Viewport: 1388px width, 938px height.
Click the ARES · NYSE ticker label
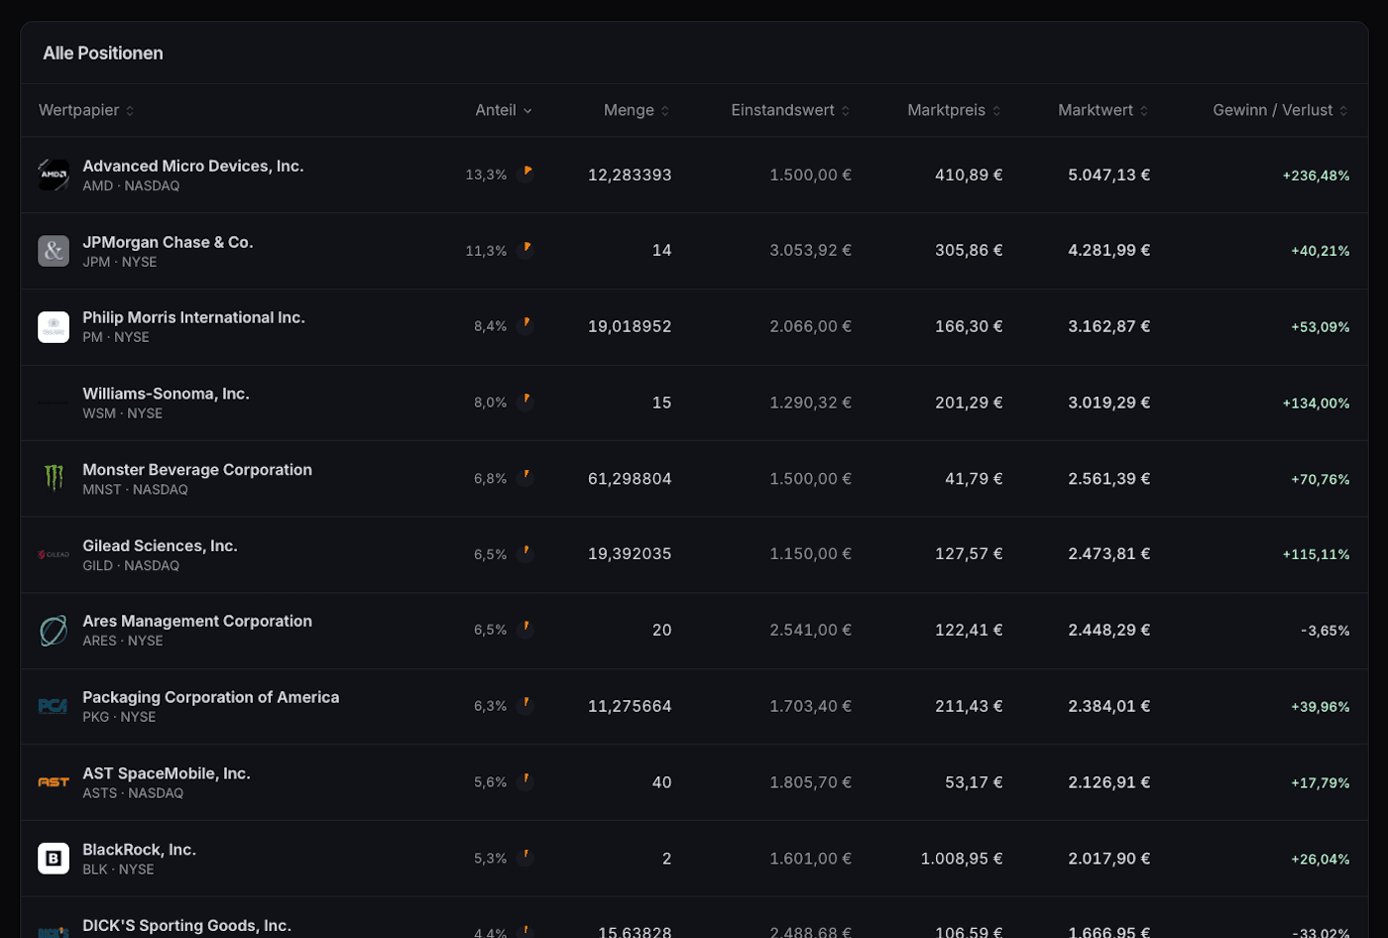click(123, 642)
